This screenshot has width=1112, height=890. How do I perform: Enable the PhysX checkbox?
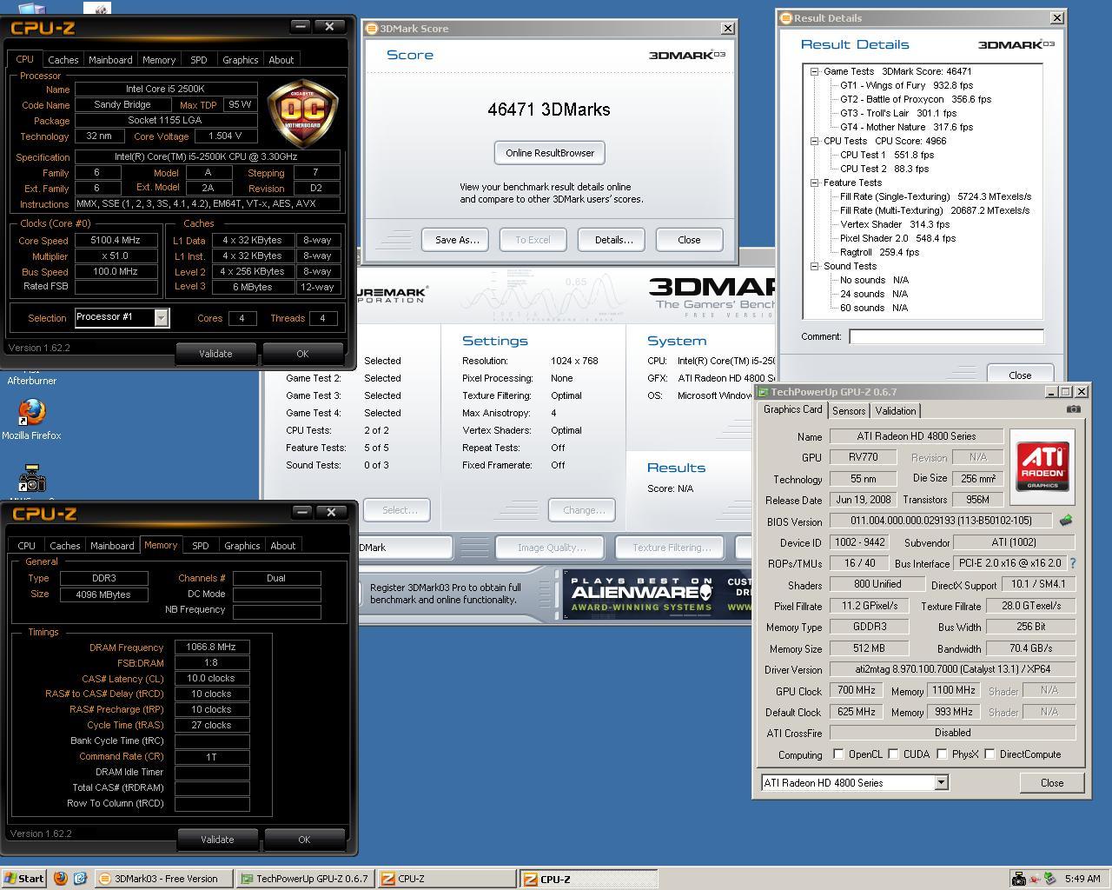942,754
